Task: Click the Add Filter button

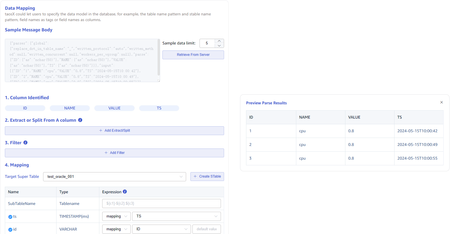Action: (114, 153)
